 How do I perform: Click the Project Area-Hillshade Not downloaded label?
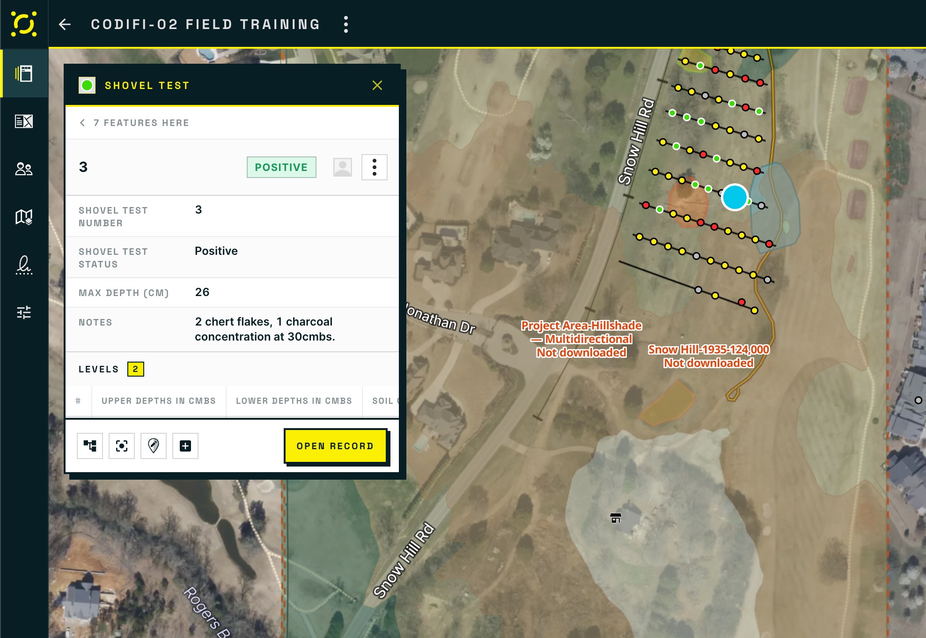pos(581,339)
